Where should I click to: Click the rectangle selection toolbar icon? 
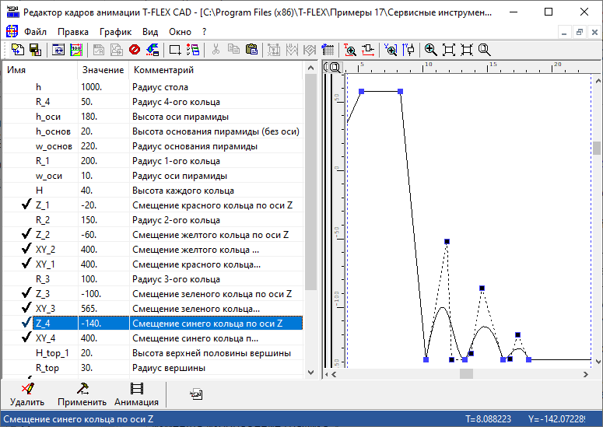[x=175, y=50]
